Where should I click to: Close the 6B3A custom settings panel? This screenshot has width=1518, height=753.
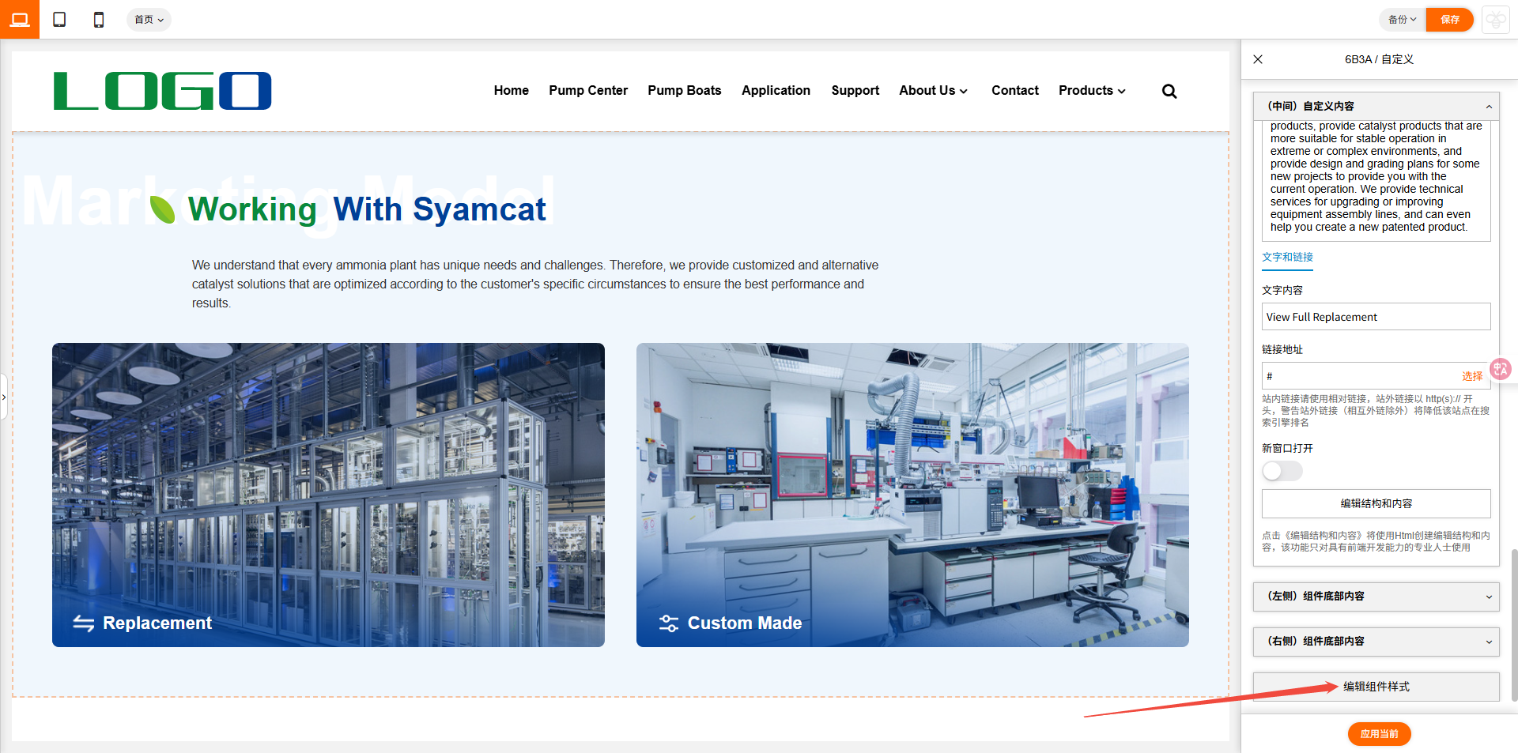click(1258, 59)
